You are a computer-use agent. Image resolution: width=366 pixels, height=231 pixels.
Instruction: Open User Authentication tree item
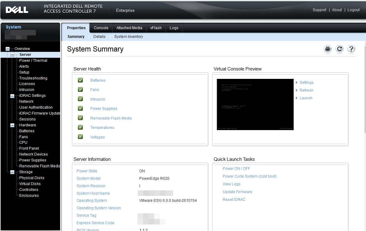tap(36, 107)
